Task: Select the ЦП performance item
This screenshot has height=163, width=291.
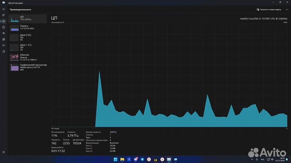Action: pos(27,19)
